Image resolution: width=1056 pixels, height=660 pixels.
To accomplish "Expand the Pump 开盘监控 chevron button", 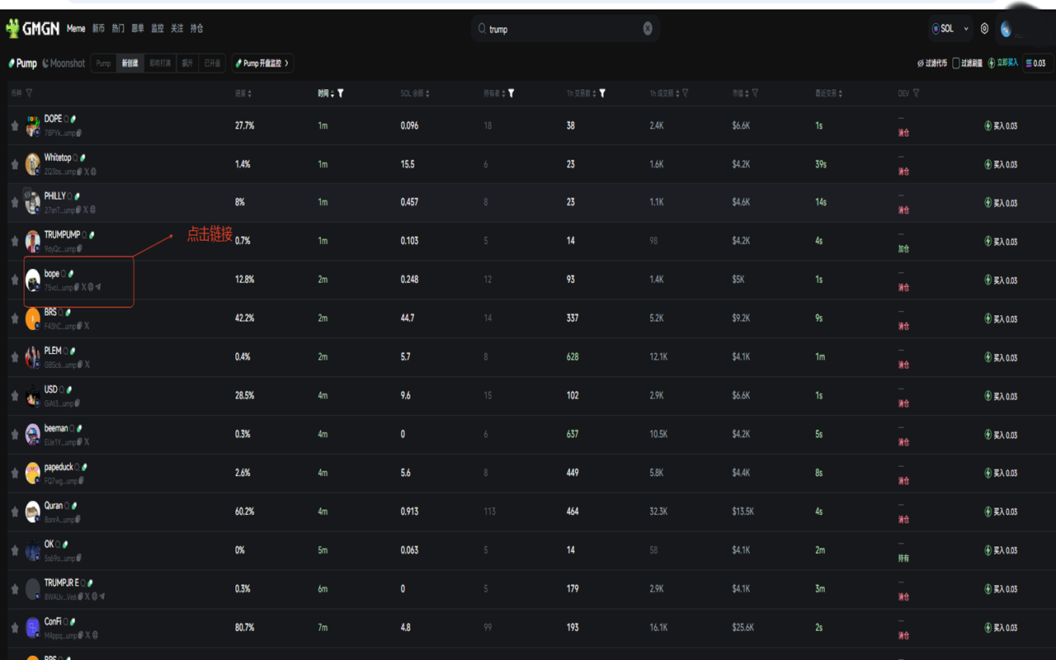I will [263, 64].
